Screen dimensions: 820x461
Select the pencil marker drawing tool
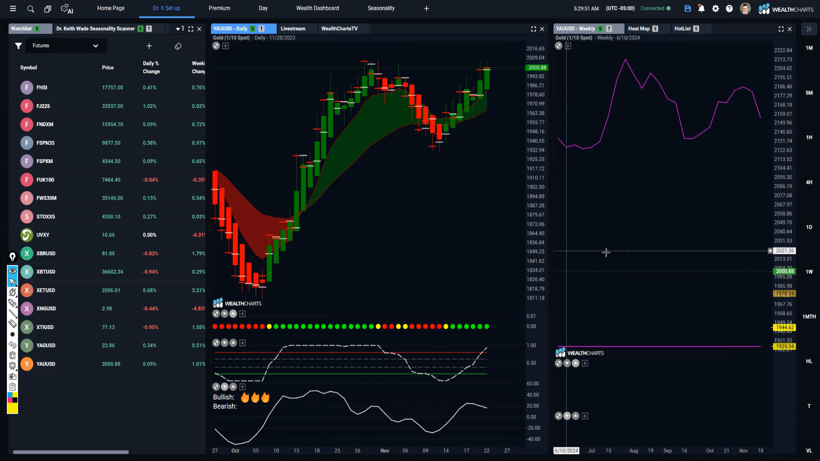pos(12,303)
